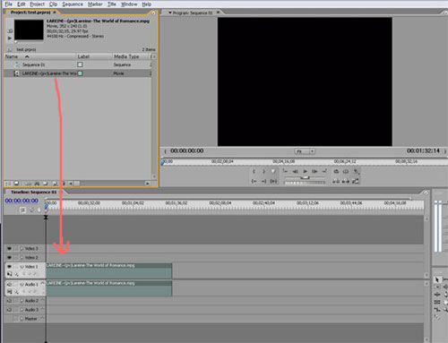Mute Audio 2 track speaker toggle
The height and width of the screenshot is (343, 448).
click(x=9, y=301)
